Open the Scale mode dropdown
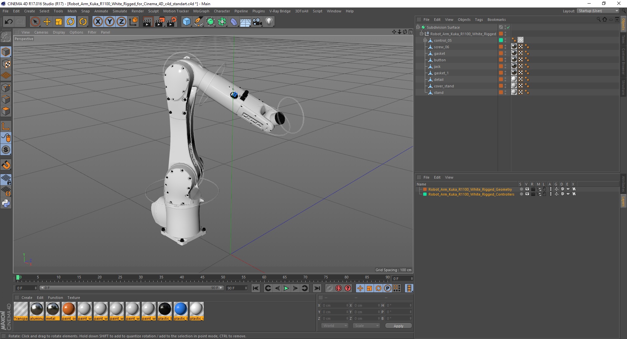The image size is (627, 339). point(366,326)
